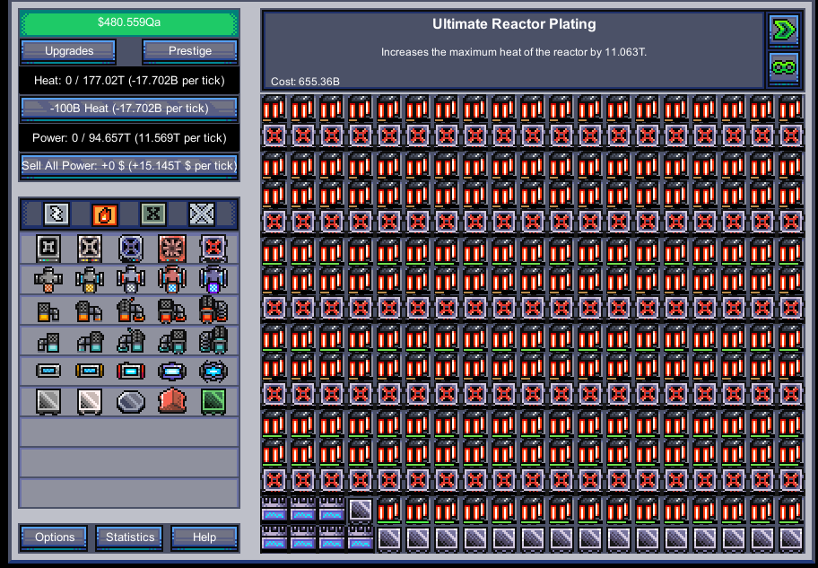The width and height of the screenshot is (818, 568).
Task: Click the Heat: 0 / 177.02T readout
Action: coord(129,81)
